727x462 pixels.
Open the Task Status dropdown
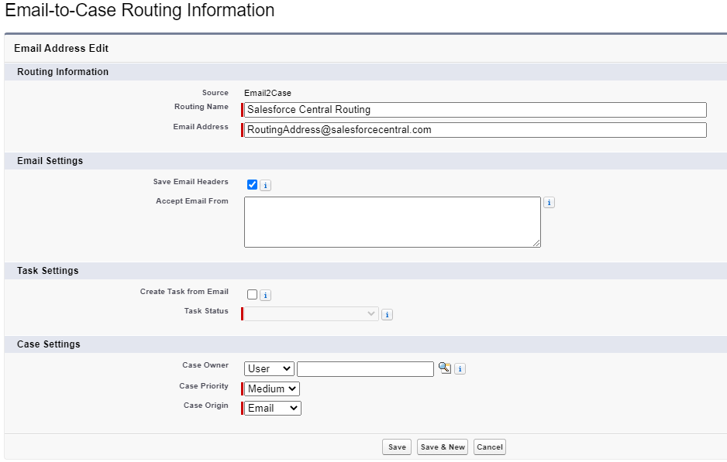tap(308, 313)
